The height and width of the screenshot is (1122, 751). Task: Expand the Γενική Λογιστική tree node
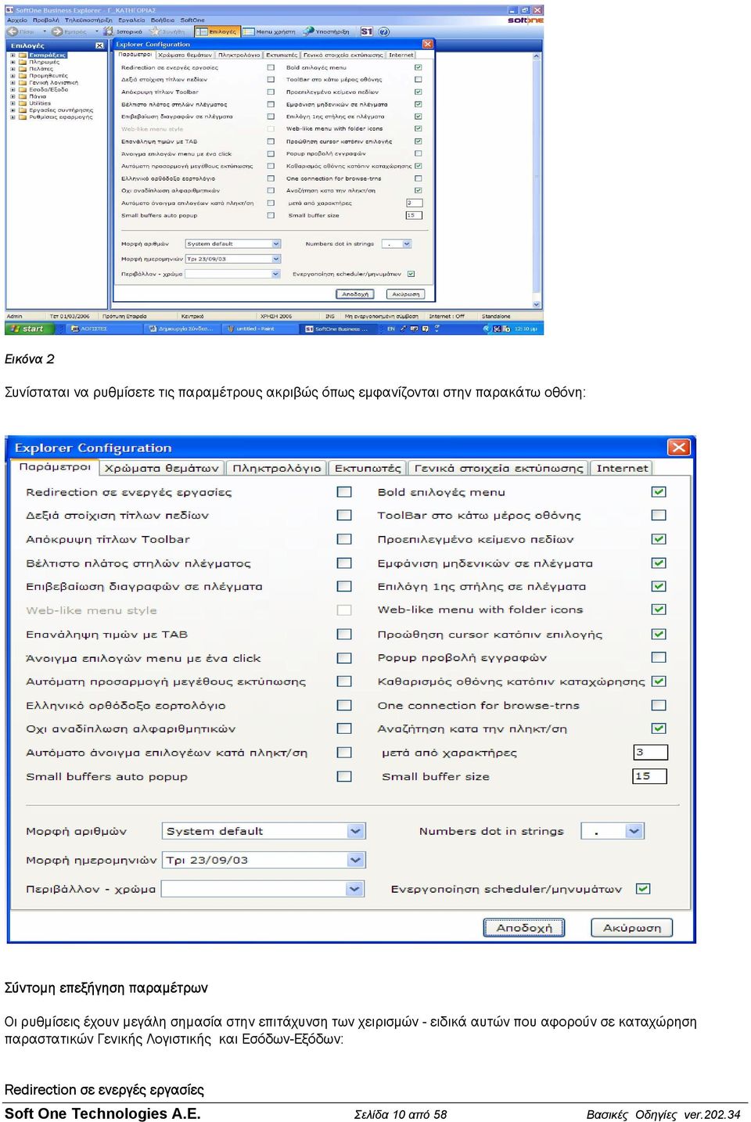coord(13,83)
